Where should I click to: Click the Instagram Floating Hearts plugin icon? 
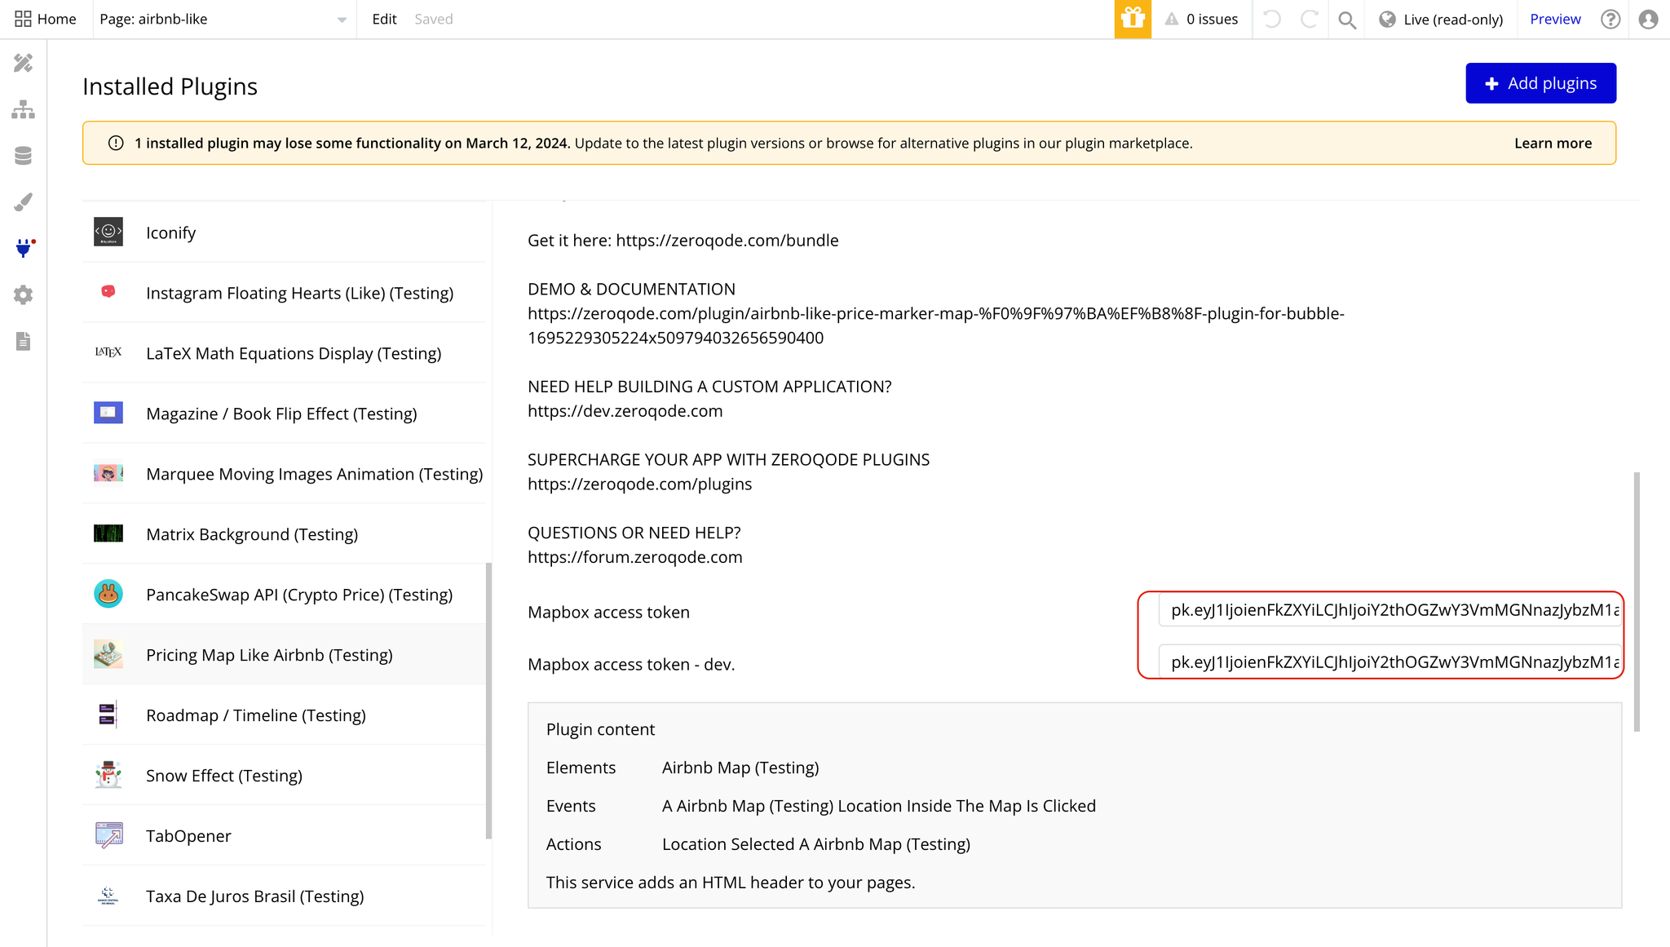click(x=108, y=291)
